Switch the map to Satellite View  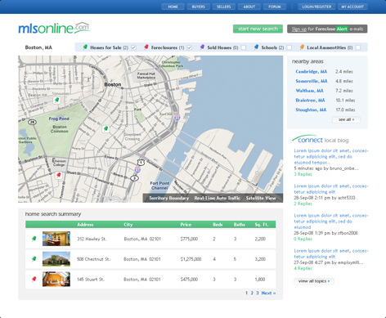coord(261,198)
